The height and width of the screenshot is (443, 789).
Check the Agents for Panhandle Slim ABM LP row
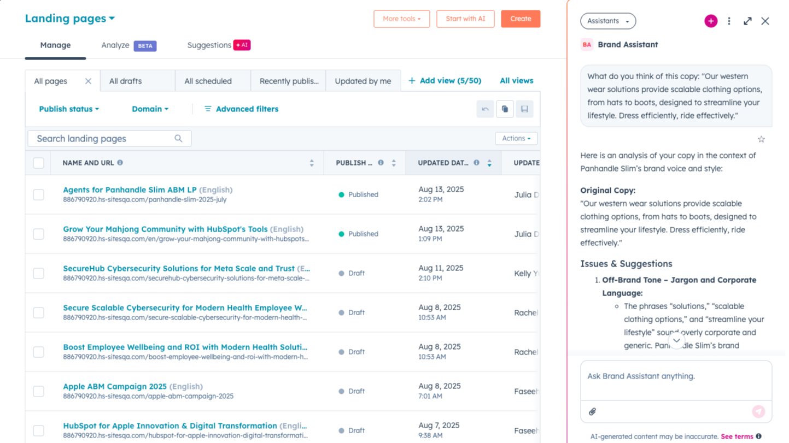click(38, 194)
